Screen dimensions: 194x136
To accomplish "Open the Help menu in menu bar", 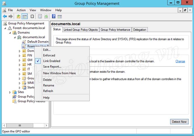I will tap(58, 10).
